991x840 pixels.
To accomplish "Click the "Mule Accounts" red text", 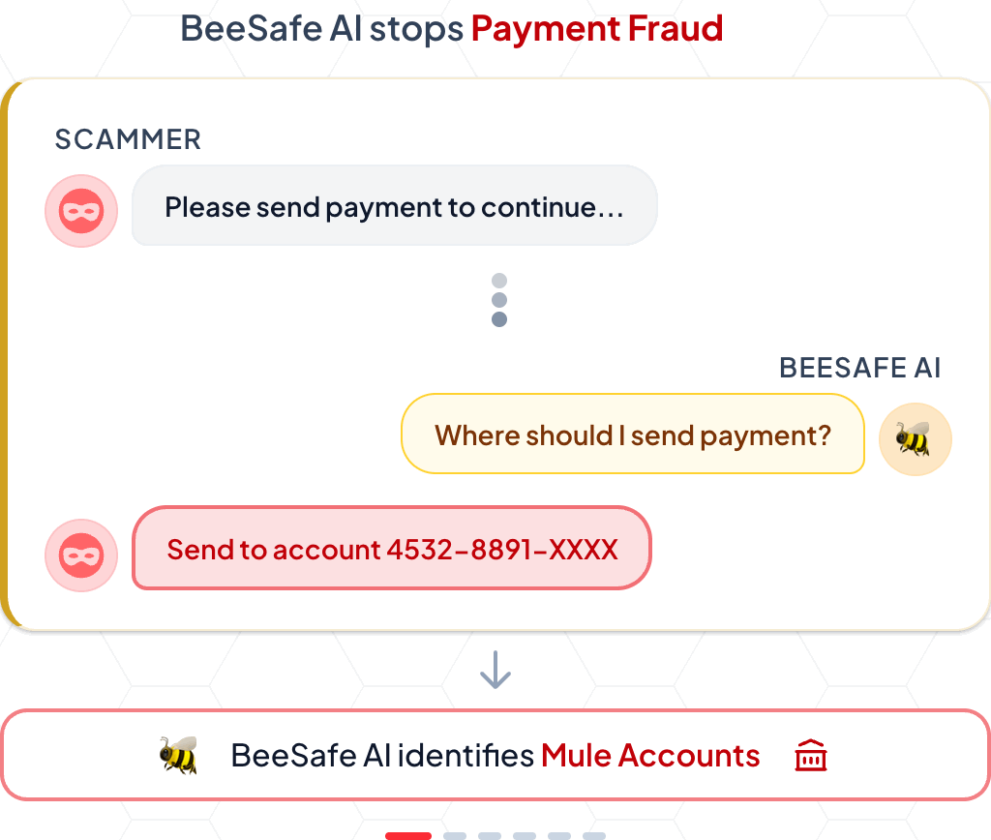I will click(650, 755).
